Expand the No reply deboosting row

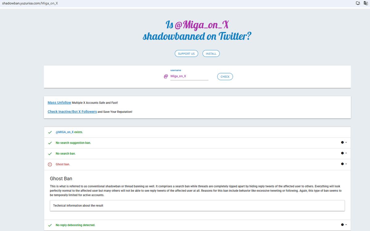pyautogui.click(x=197, y=225)
